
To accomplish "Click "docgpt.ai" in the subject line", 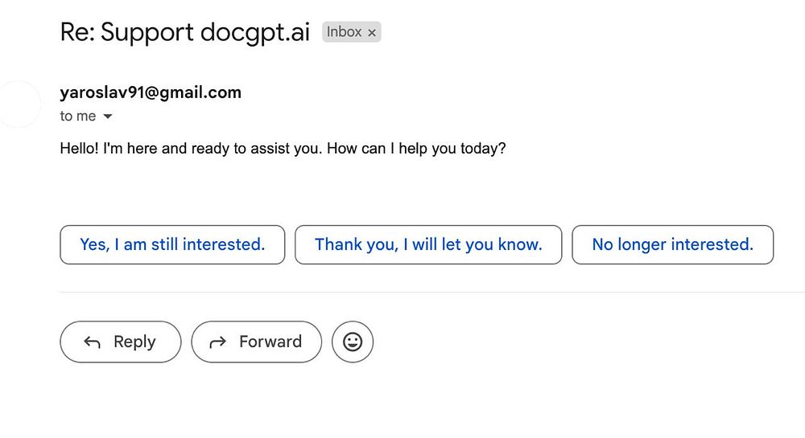I will coord(256,32).
